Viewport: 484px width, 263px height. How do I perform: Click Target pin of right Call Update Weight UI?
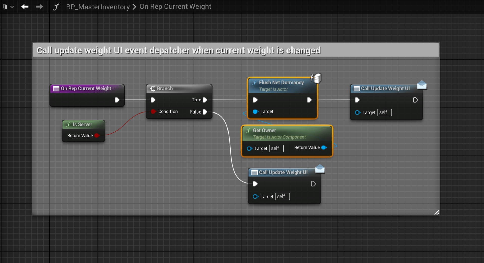(x=357, y=112)
